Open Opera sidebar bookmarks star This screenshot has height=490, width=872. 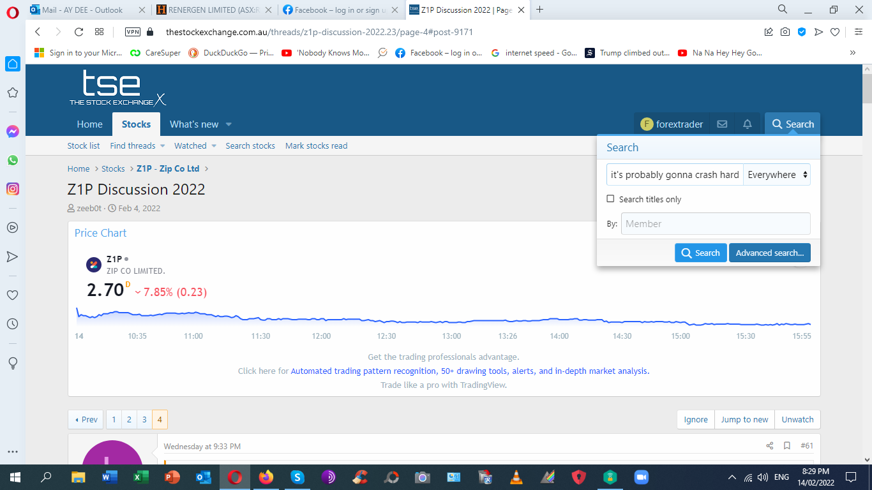coord(12,93)
